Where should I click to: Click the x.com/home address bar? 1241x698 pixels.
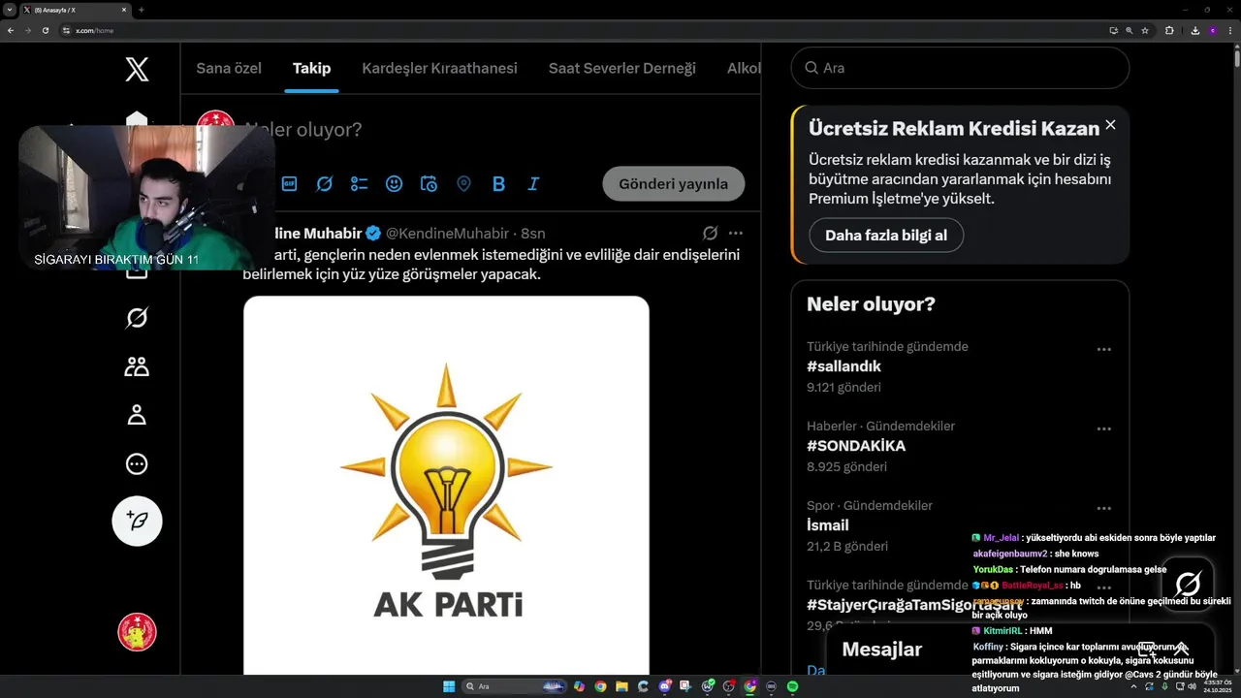click(x=582, y=30)
